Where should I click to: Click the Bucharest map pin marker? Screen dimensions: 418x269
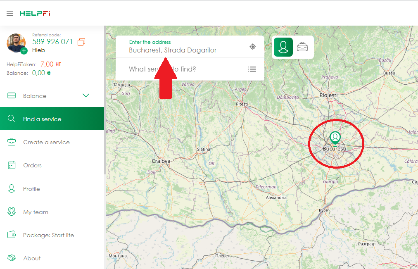pyautogui.click(x=335, y=137)
